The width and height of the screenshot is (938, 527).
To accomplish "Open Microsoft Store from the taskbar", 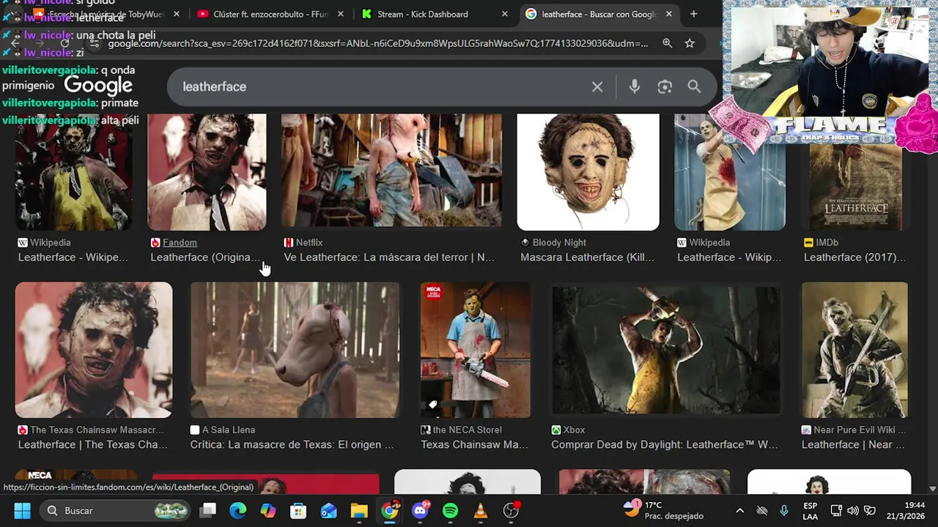I will click(x=298, y=510).
